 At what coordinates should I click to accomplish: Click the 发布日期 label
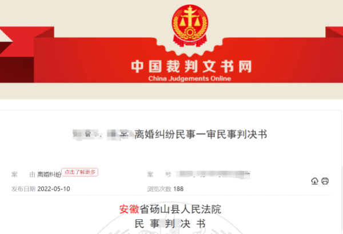click(23, 189)
